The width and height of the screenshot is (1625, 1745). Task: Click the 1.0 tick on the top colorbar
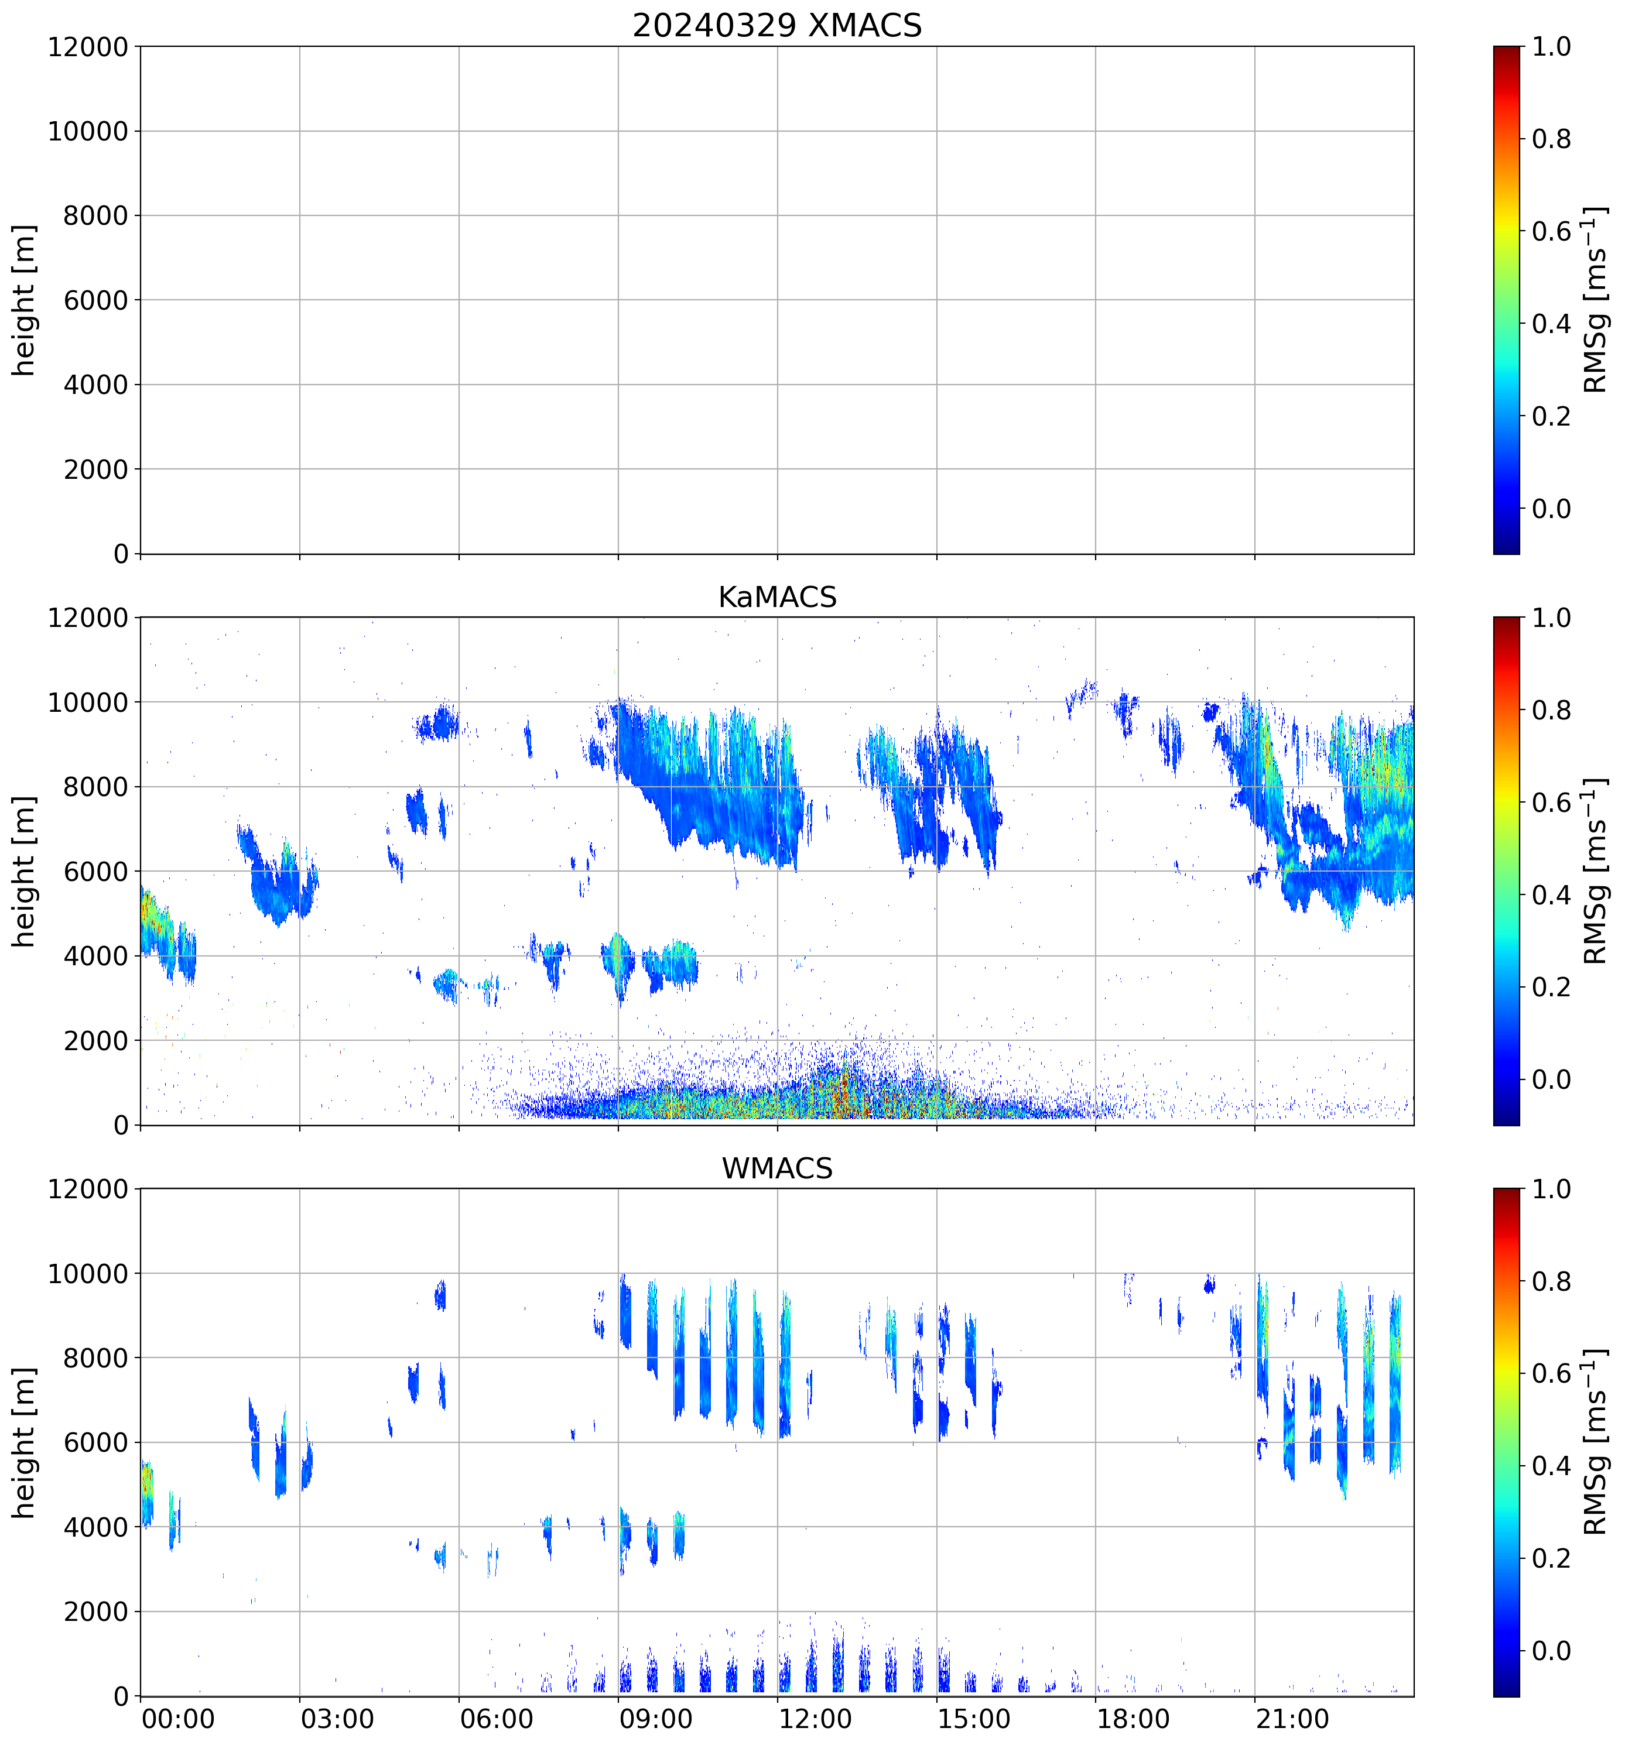[1551, 46]
